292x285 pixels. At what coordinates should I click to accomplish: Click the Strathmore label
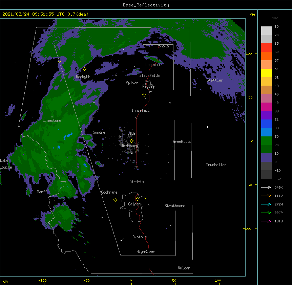click(175, 206)
